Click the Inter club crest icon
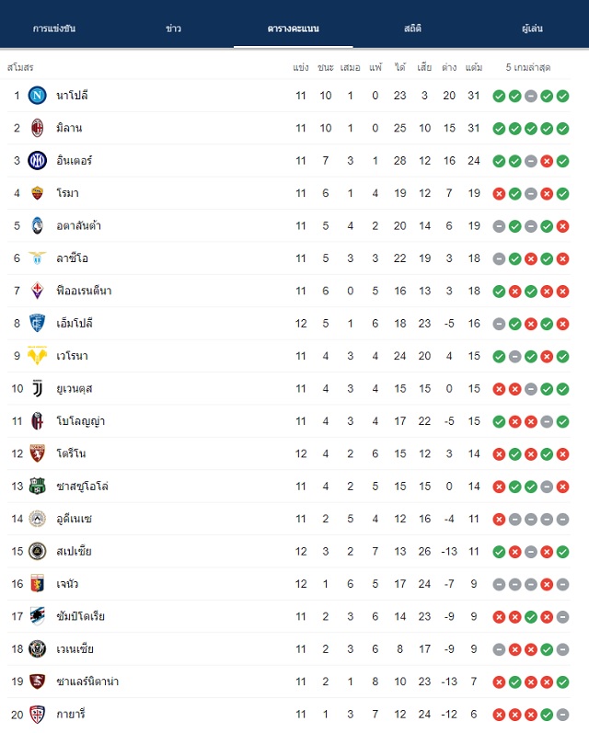This screenshot has height=733, width=589. pos(38,161)
